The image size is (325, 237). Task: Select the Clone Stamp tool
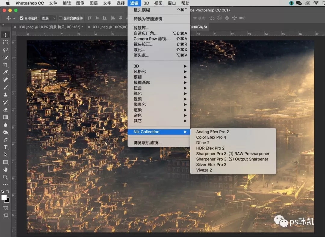[6, 95]
